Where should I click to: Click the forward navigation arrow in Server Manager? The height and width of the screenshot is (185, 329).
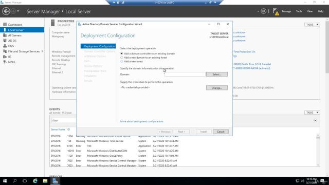13,11
